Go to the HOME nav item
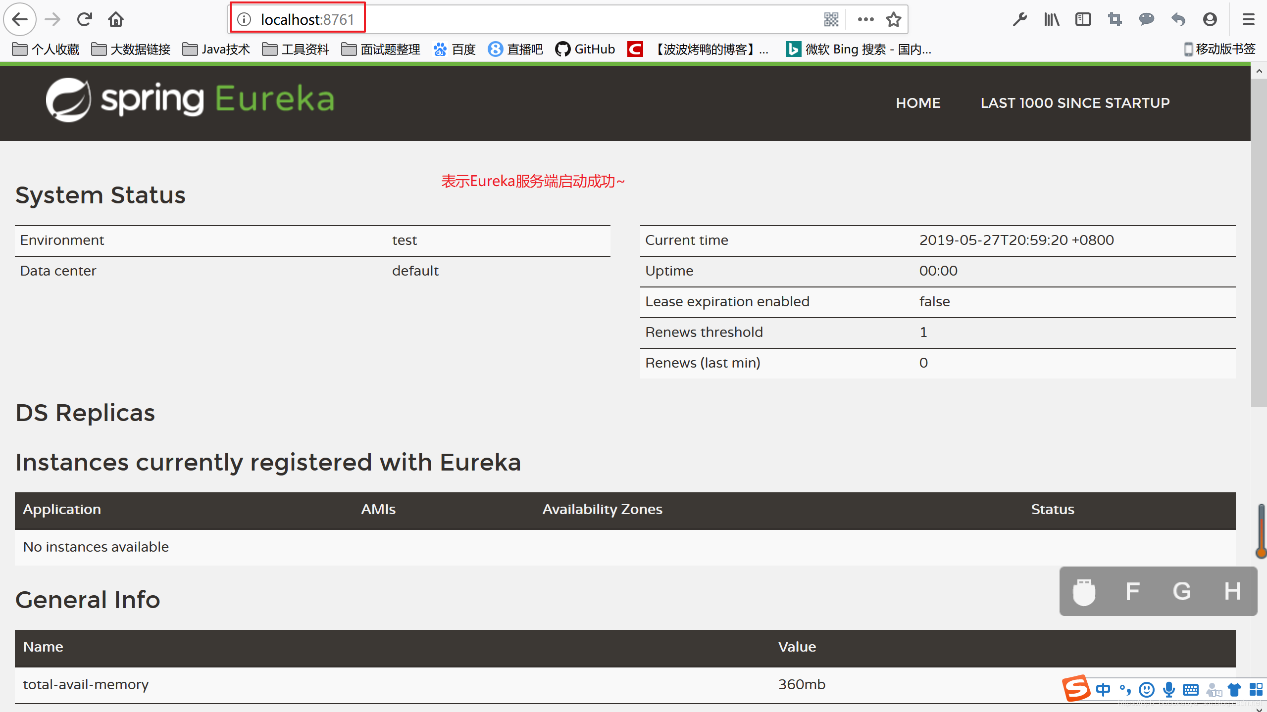This screenshot has height=712, width=1267. click(x=918, y=103)
